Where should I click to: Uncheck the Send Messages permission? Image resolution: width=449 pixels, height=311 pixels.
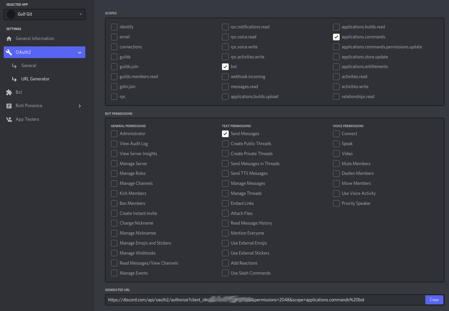[x=225, y=134]
